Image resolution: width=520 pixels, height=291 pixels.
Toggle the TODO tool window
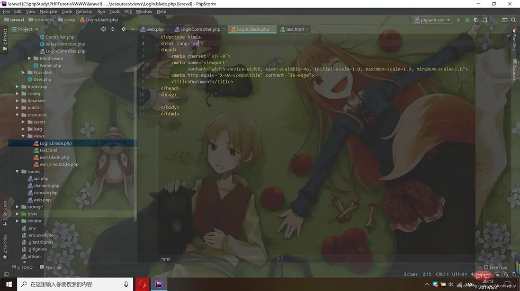25,267
